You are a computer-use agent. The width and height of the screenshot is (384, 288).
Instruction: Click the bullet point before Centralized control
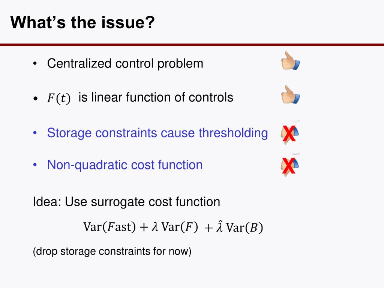[x=35, y=64]
